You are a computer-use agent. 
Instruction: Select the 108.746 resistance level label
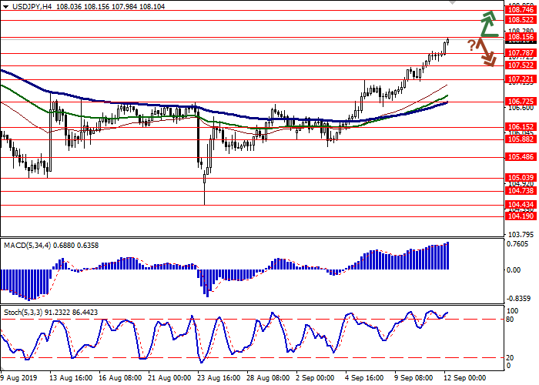click(x=520, y=8)
